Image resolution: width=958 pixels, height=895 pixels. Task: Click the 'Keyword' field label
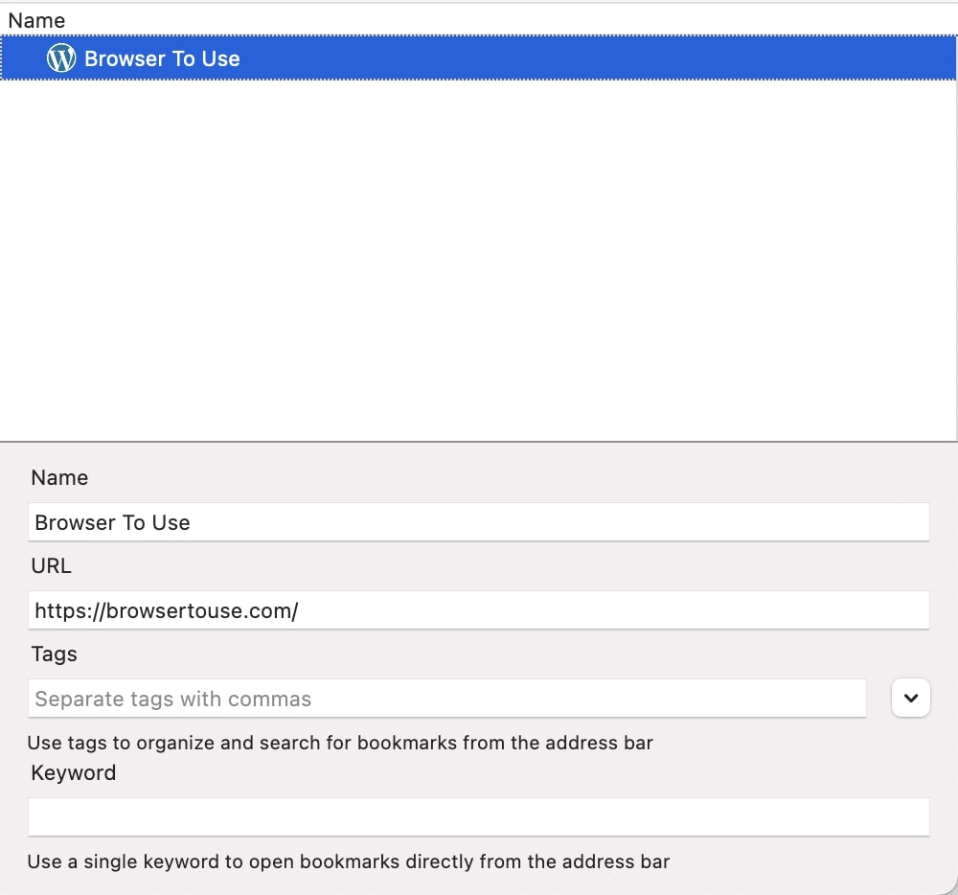point(74,772)
